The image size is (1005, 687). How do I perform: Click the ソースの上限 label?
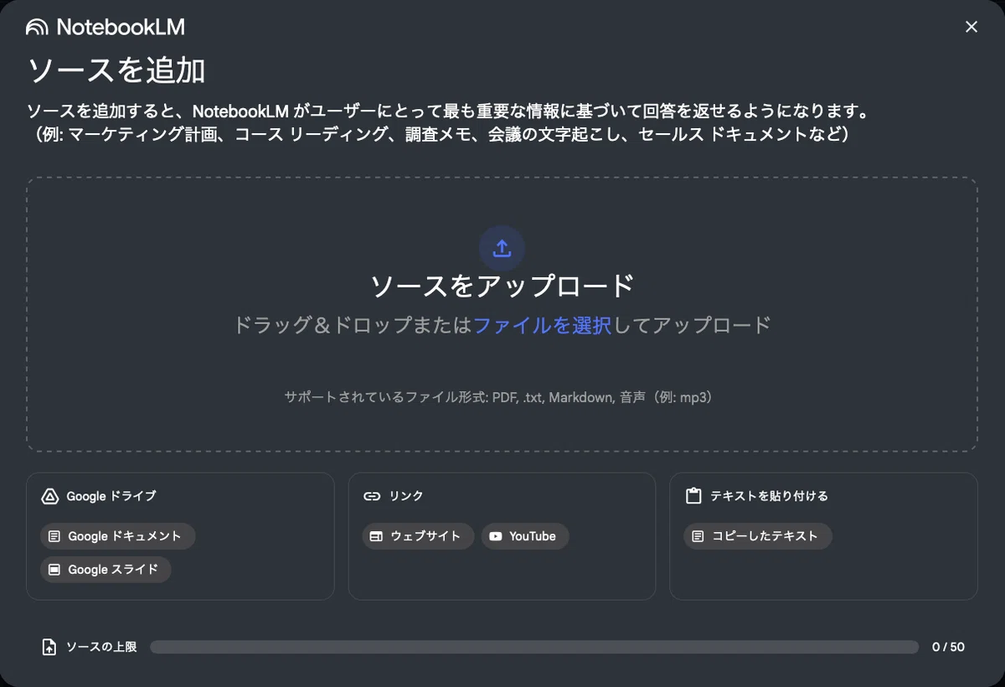click(x=101, y=647)
